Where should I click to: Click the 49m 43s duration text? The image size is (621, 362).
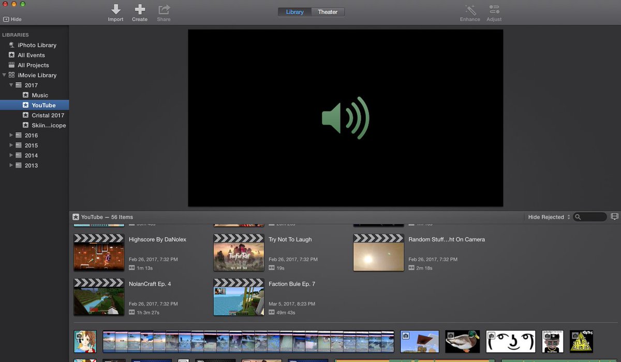[x=286, y=312]
